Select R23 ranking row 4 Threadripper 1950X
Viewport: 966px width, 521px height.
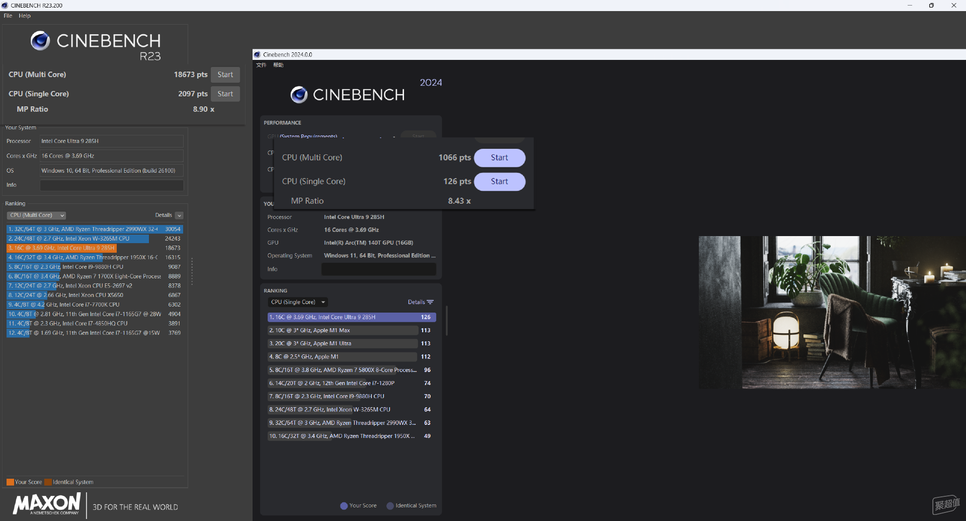click(x=95, y=258)
